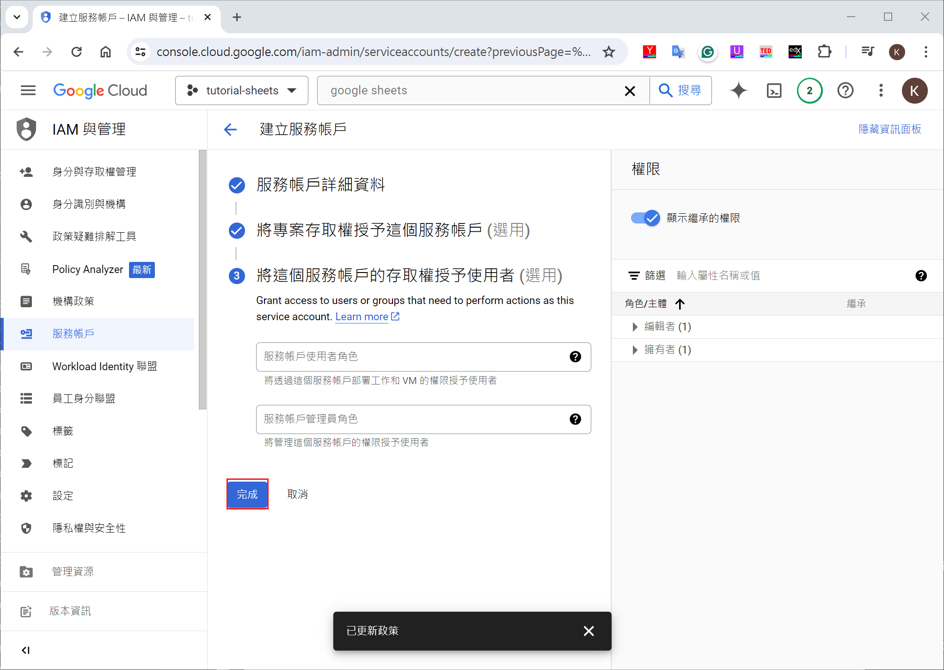Viewport: 944px width, 670px height.
Task: Sort by 角色/主體 column arrow
Action: (680, 304)
